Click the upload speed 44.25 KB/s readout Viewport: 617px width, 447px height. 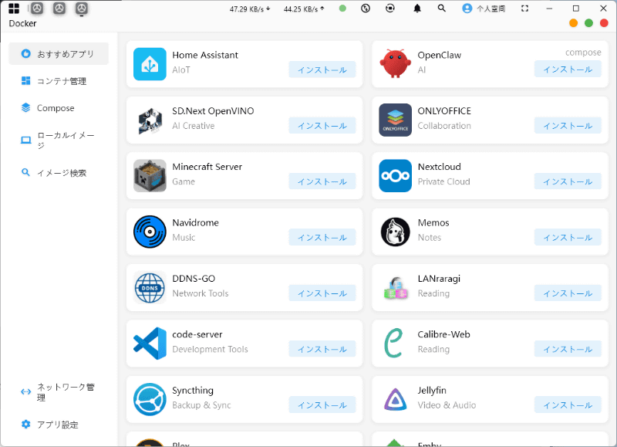(x=304, y=8)
